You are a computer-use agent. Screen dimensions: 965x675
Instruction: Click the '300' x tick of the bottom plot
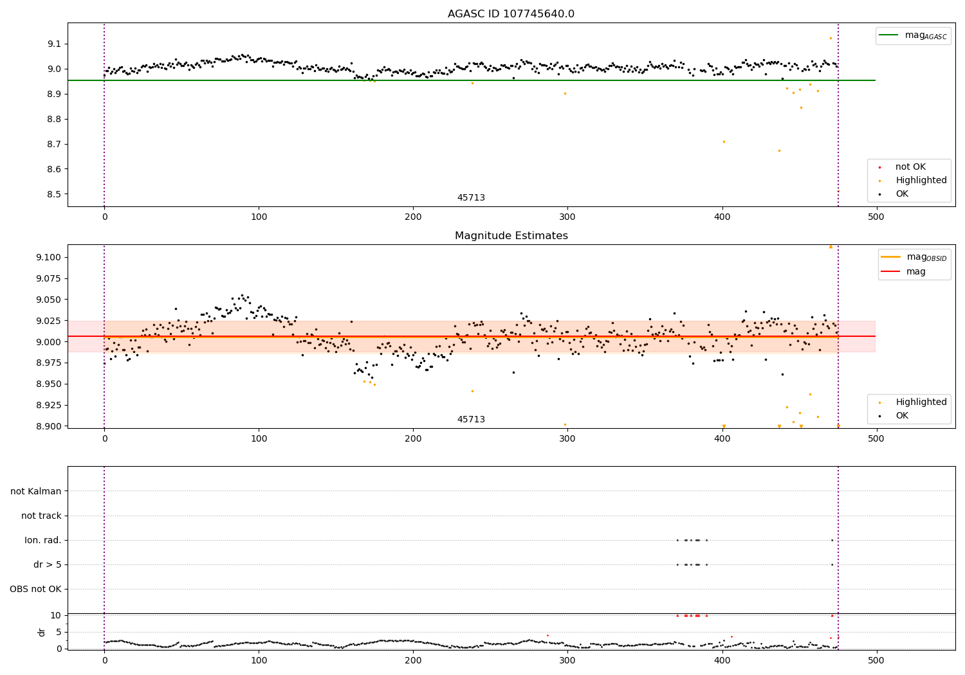(x=567, y=661)
